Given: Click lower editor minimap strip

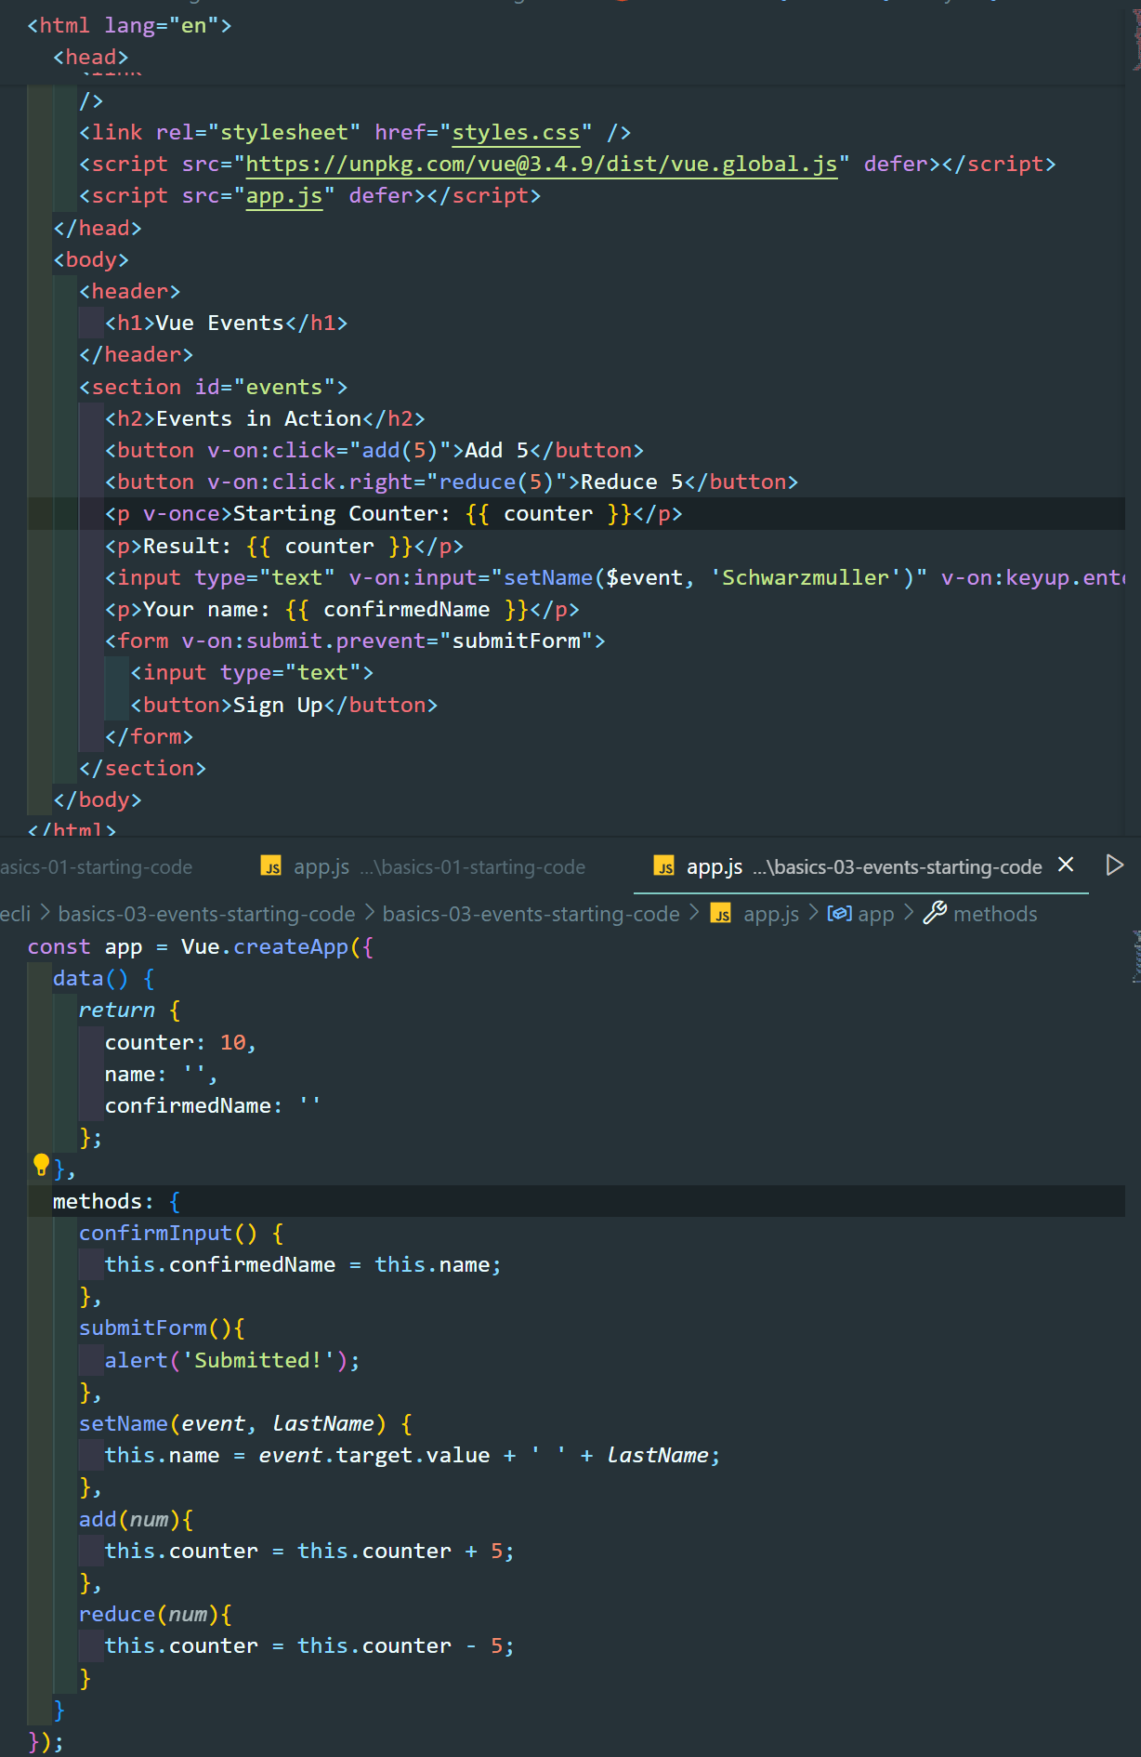Looking at the screenshot, I should pos(1134,956).
